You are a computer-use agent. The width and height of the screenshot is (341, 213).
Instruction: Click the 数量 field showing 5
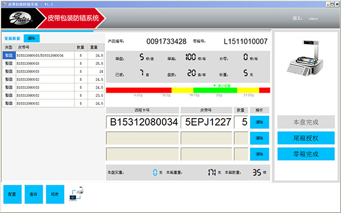(241, 122)
